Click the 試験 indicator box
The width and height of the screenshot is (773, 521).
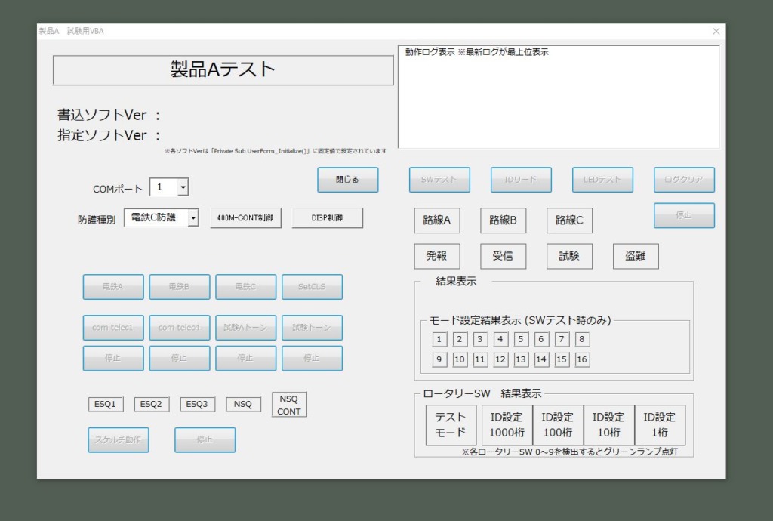click(569, 256)
